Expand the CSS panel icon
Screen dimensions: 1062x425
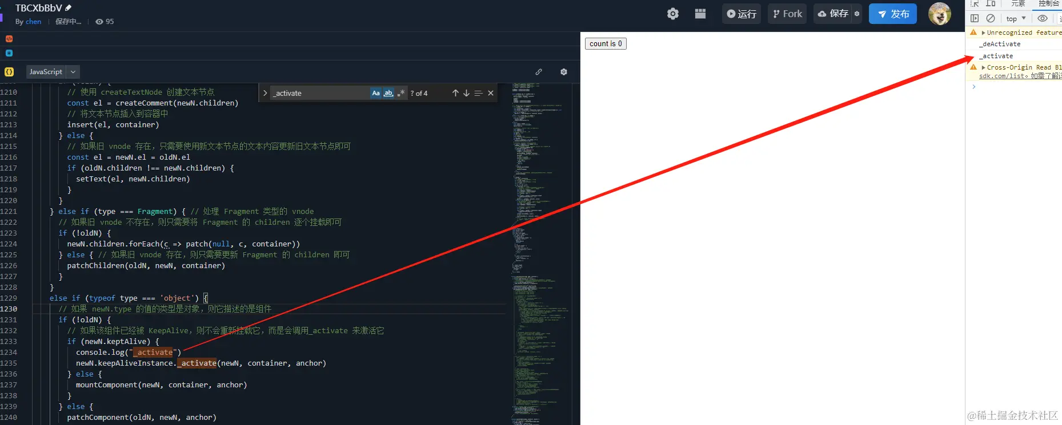pyautogui.click(x=9, y=53)
